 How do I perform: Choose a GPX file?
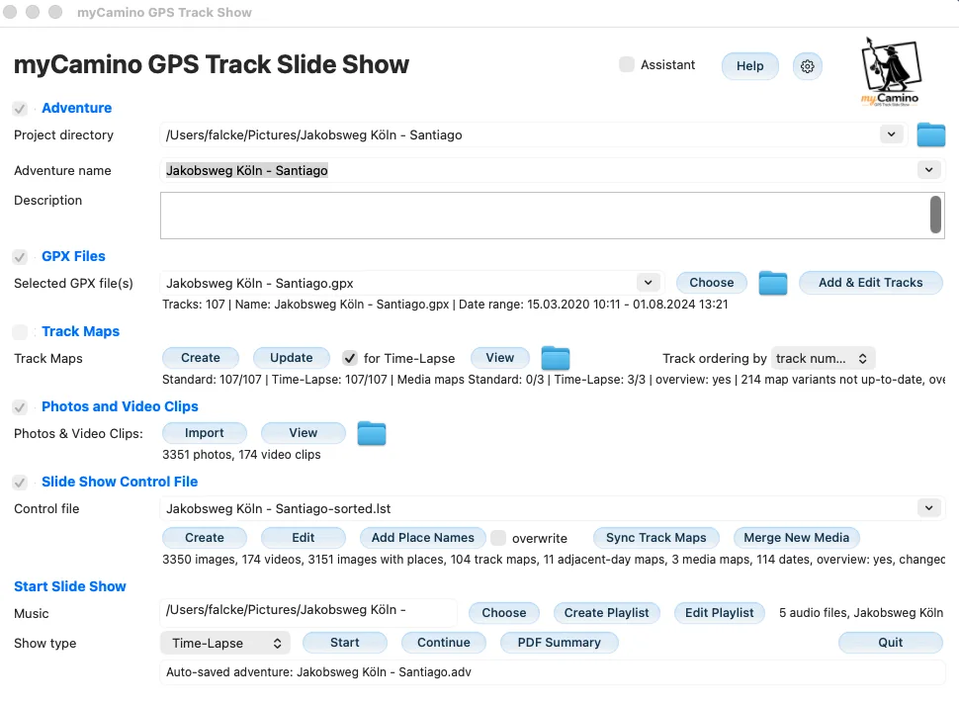point(711,283)
